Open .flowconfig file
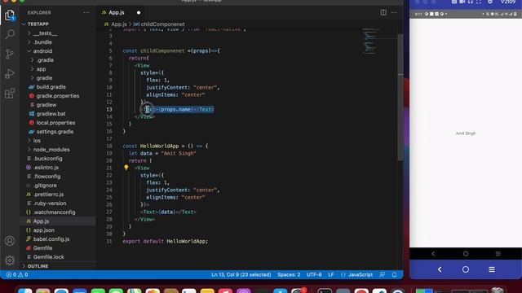 47,177
